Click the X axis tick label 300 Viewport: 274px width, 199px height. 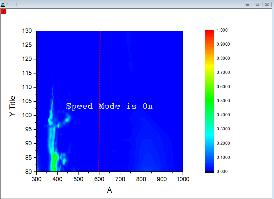click(x=36, y=179)
